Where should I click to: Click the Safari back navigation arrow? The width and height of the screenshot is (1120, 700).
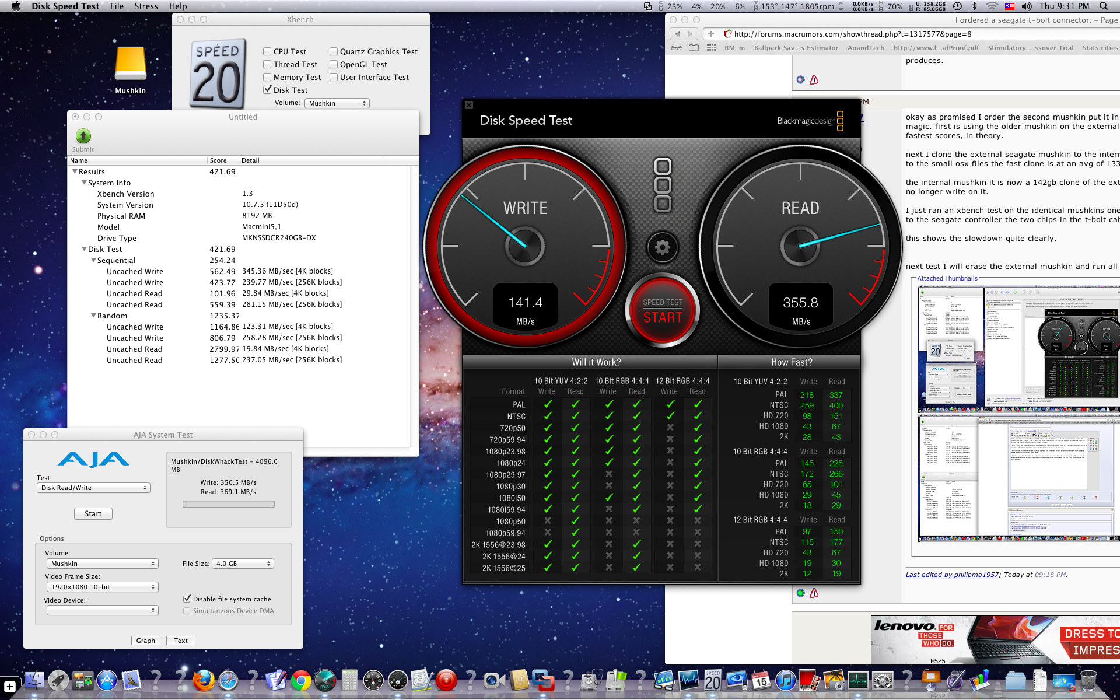677,34
